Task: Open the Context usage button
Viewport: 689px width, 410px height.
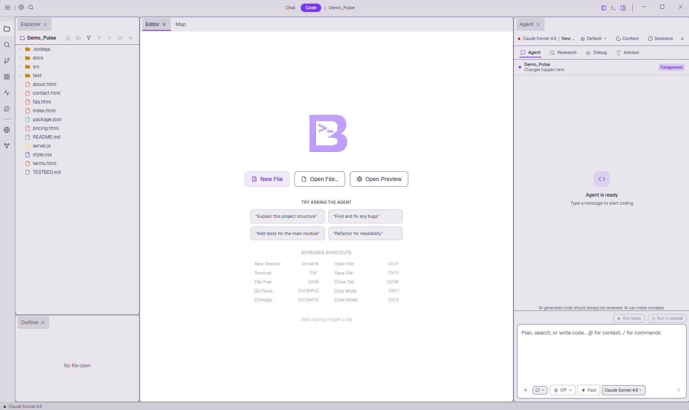Action: coord(627,38)
